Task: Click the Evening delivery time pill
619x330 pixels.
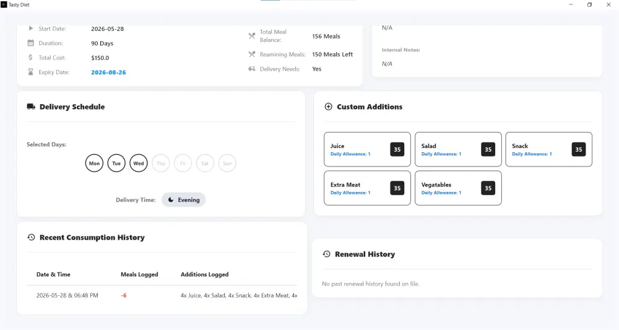Action: coord(184,200)
